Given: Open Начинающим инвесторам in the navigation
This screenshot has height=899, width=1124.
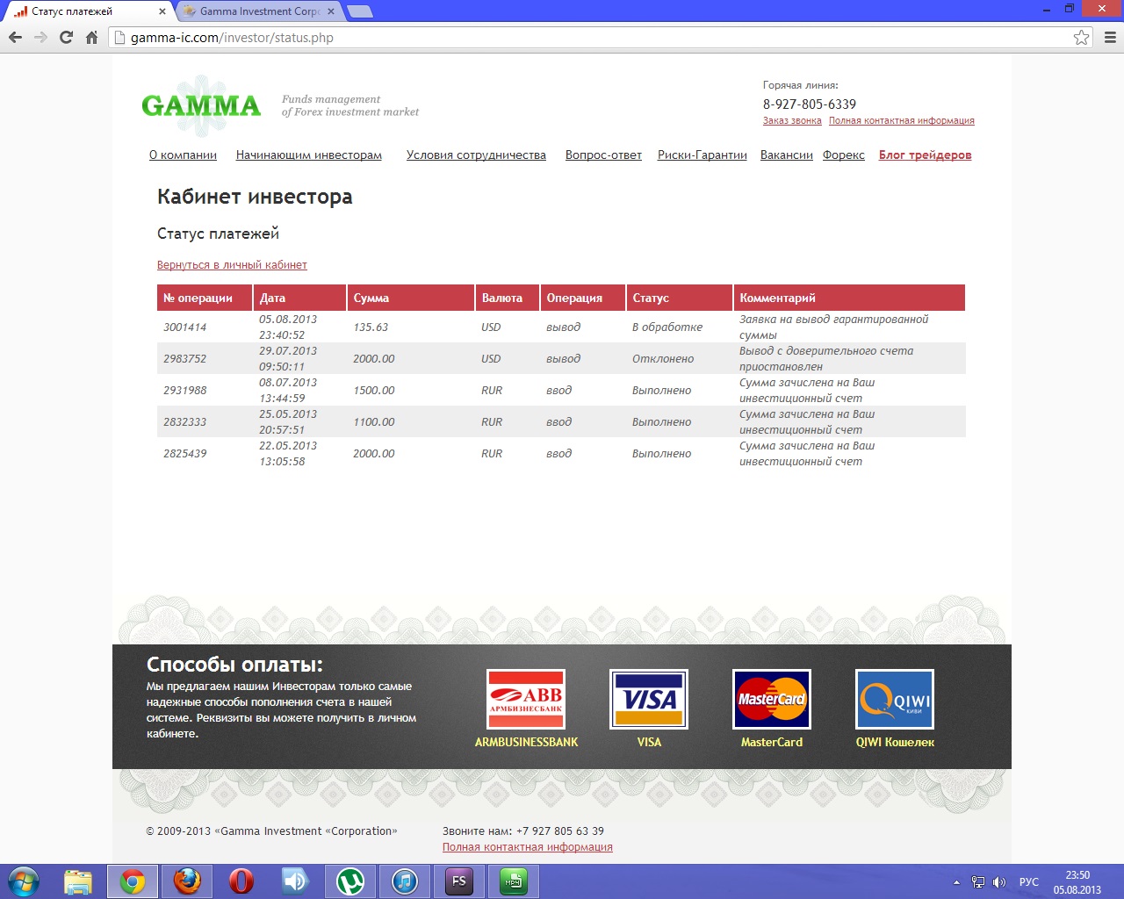Looking at the screenshot, I should [x=309, y=155].
